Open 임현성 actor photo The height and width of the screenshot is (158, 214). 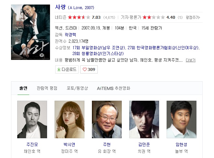(x=182, y=119)
